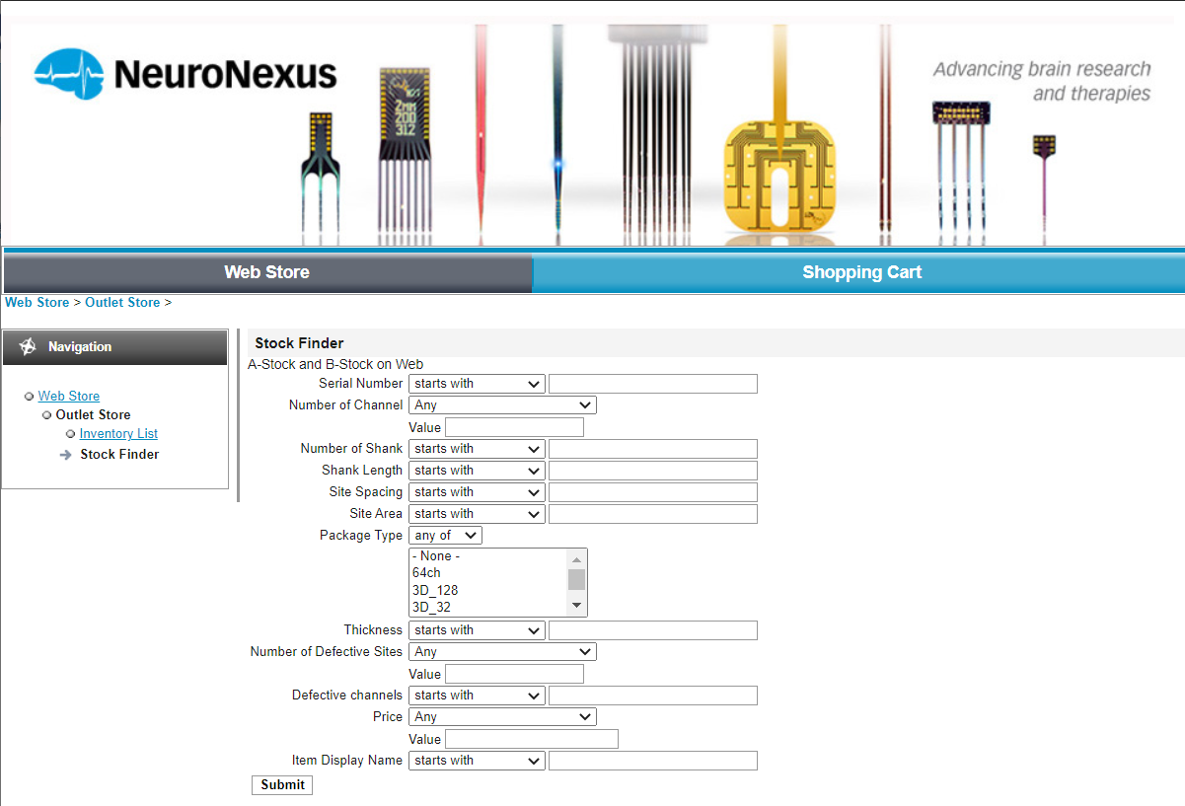
Task: Switch to the Shopping Cart tab
Action: click(x=861, y=272)
